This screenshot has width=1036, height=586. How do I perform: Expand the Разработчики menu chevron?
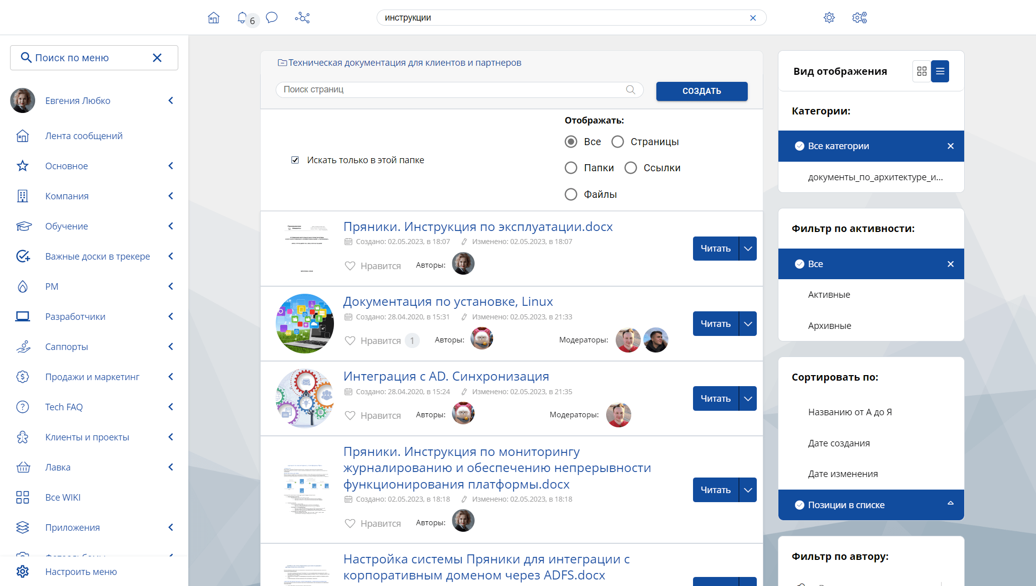click(171, 316)
